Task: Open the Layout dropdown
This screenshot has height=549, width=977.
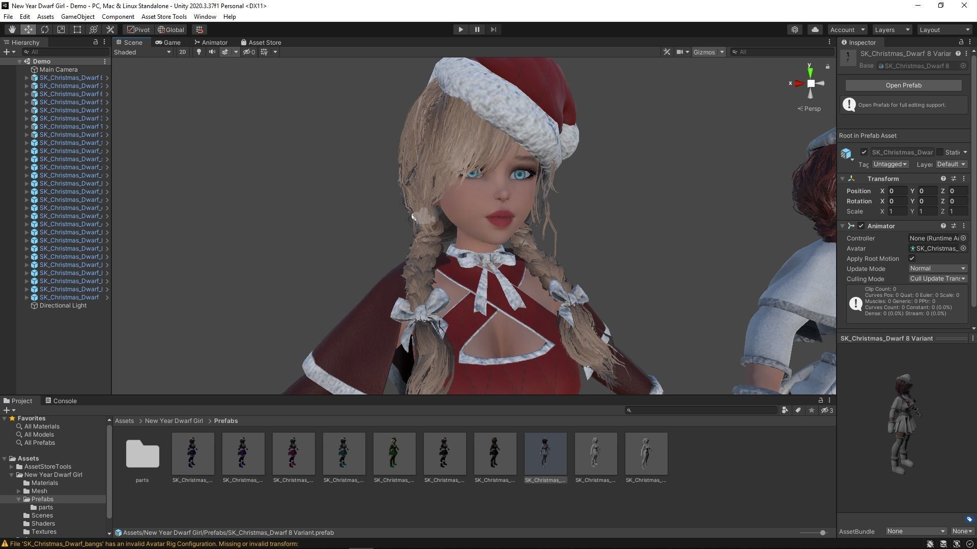Action: click(x=945, y=29)
